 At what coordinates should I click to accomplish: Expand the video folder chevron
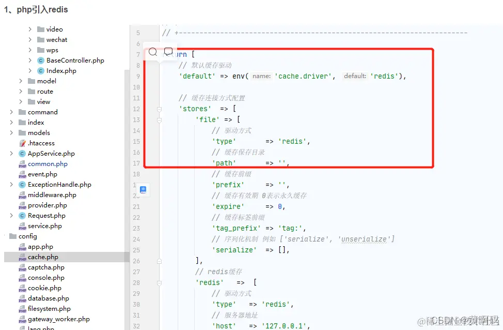[30, 29]
